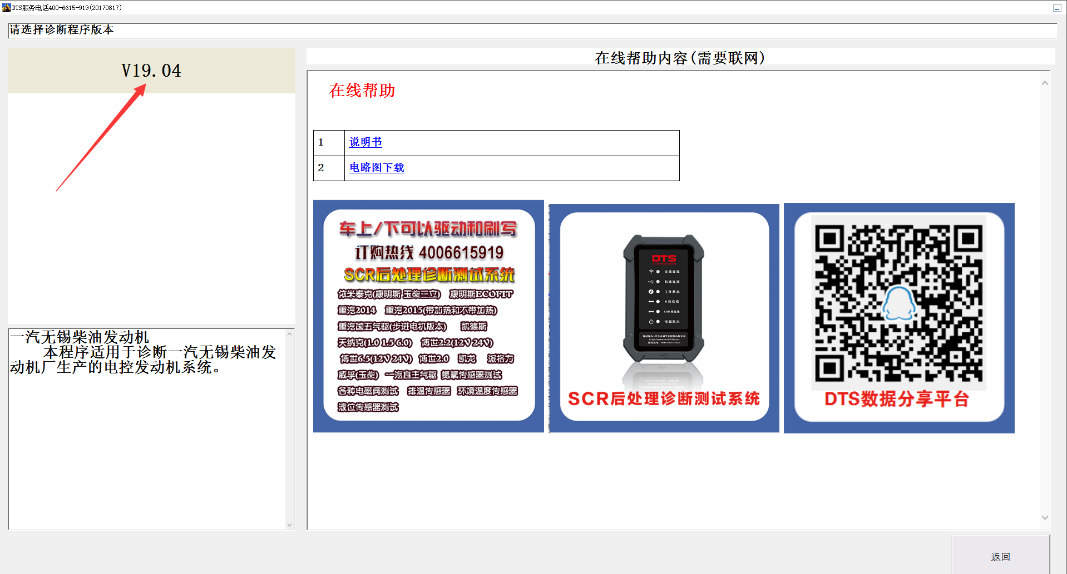The height and width of the screenshot is (574, 1067).
Task: Click table row number 1 cell
Action: click(x=329, y=143)
